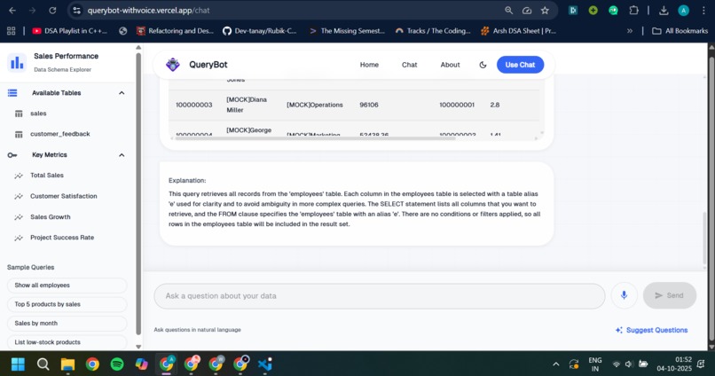Click the results table horizontal scrollbar
Image resolution: width=715 pixels, height=376 pixels.
click(x=315, y=138)
